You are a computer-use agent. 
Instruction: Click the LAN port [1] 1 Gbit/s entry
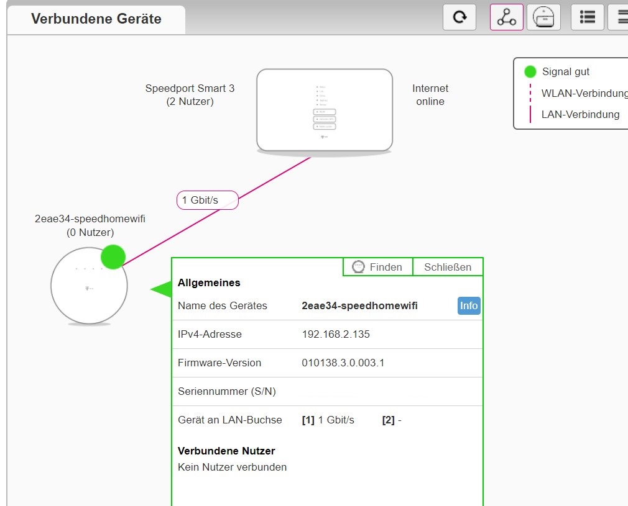coord(328,420)
